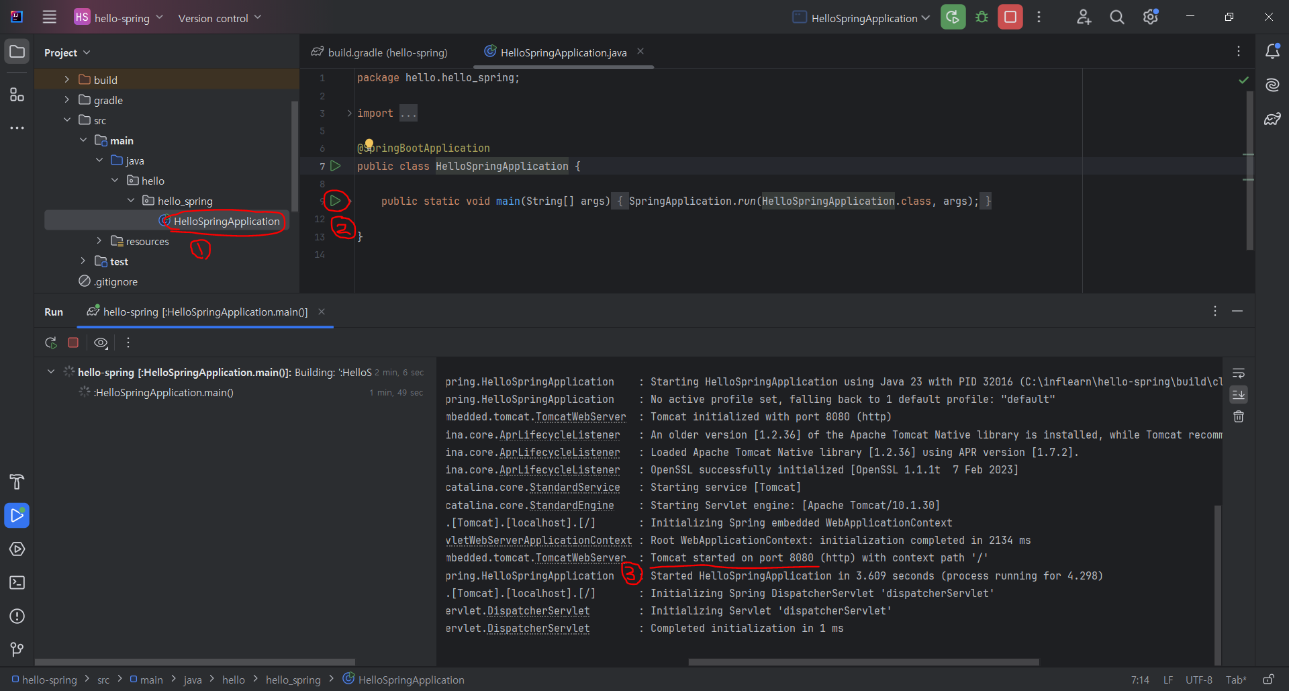Click the editor vertical scrollbar
The height and width of the screenshot is (691, 1289).
[x=1249, y=171]
